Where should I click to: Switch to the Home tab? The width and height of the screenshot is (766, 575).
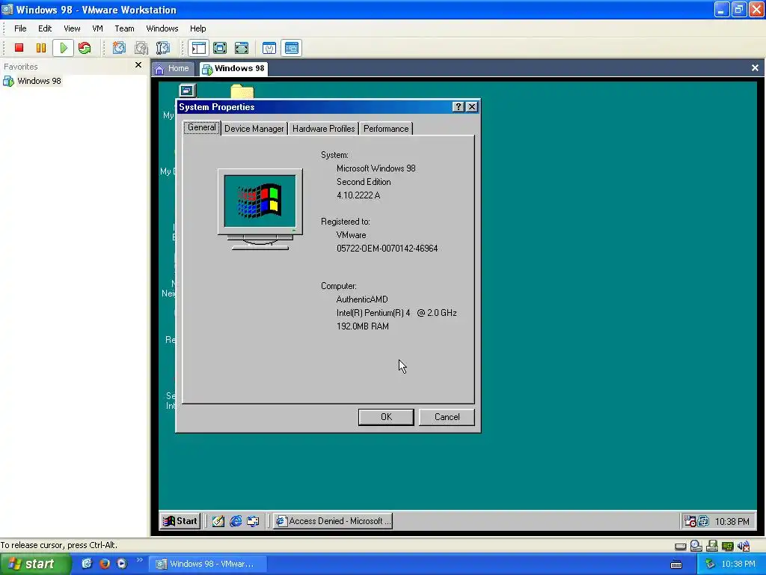tap(173, 69)
